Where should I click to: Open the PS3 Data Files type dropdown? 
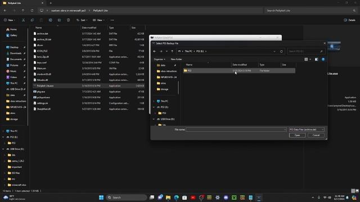[307, 130]
